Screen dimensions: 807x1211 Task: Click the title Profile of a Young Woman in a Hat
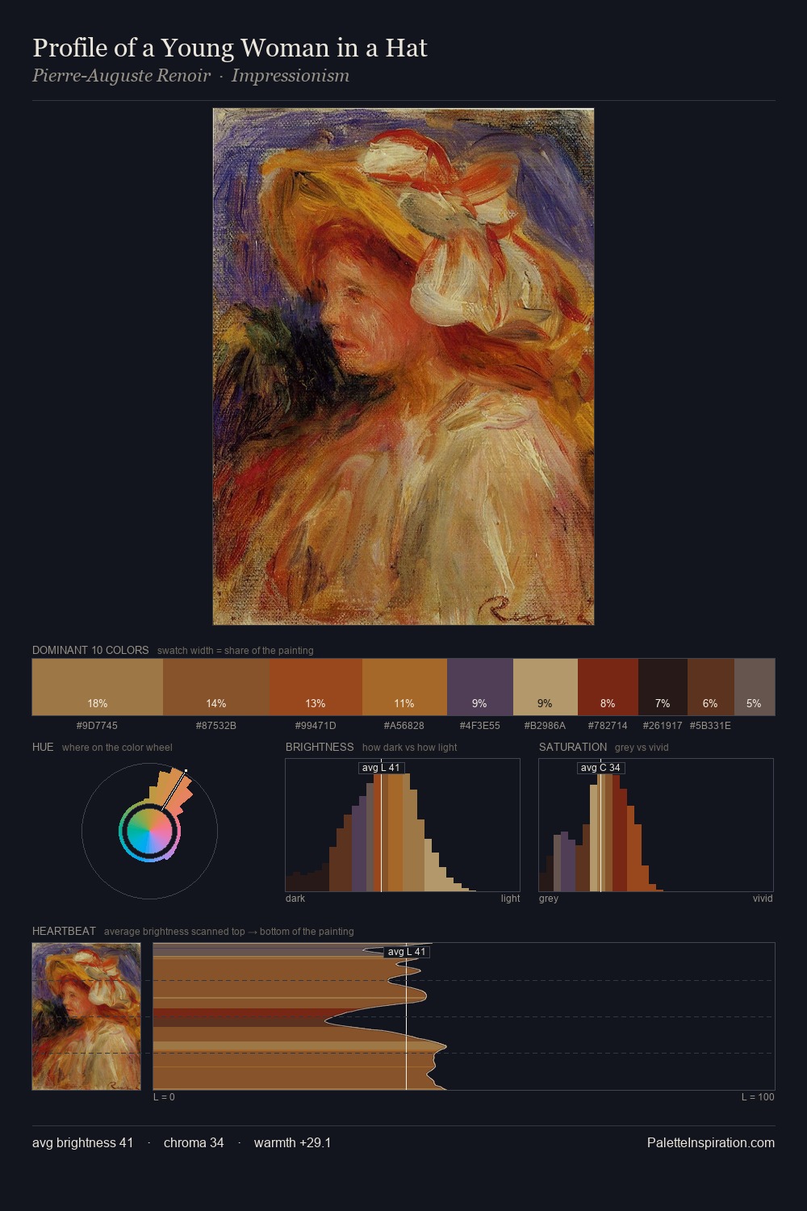pos(230,48)
